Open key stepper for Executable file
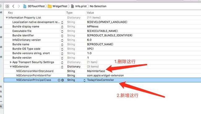The height and width of the screenshot is (114, 201). [x=62, y=31]
